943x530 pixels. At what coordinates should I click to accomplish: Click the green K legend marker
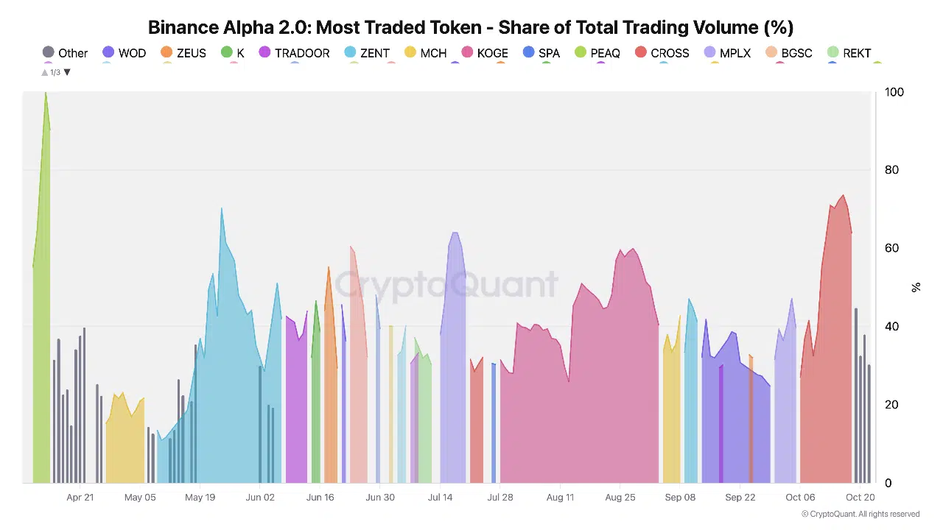click(227, 52)
